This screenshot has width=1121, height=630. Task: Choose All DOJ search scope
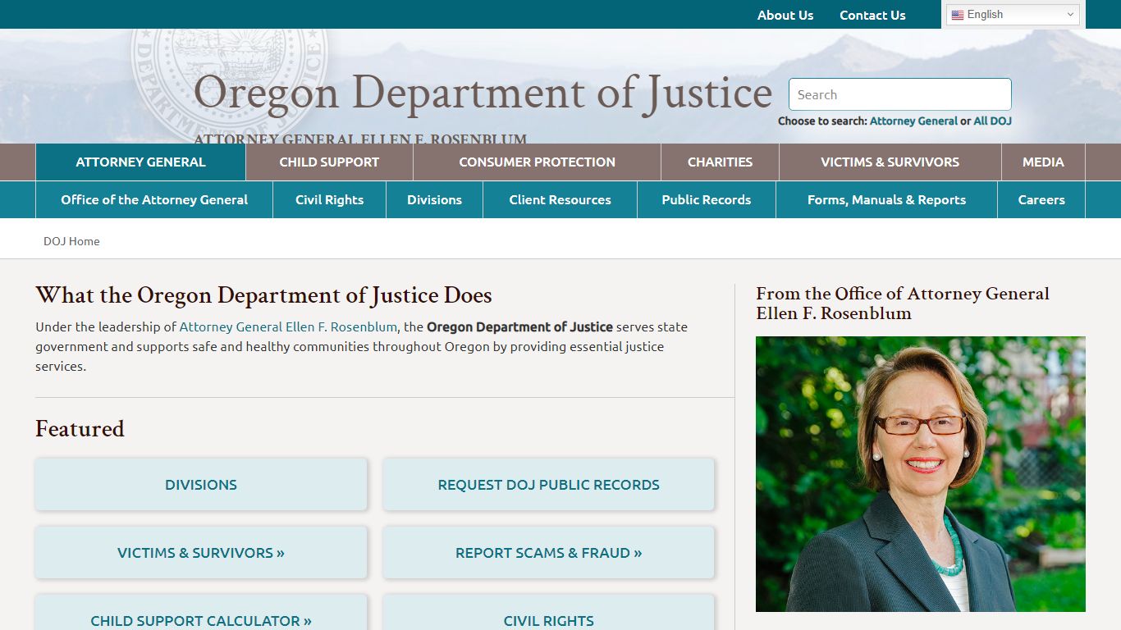tap(992, 121)
